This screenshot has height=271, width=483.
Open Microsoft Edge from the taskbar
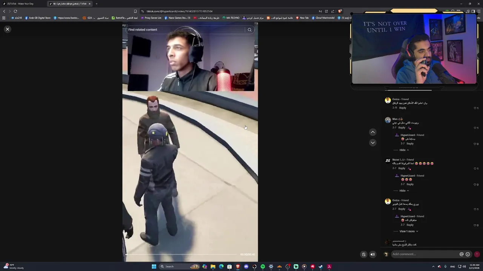(221, 266)
